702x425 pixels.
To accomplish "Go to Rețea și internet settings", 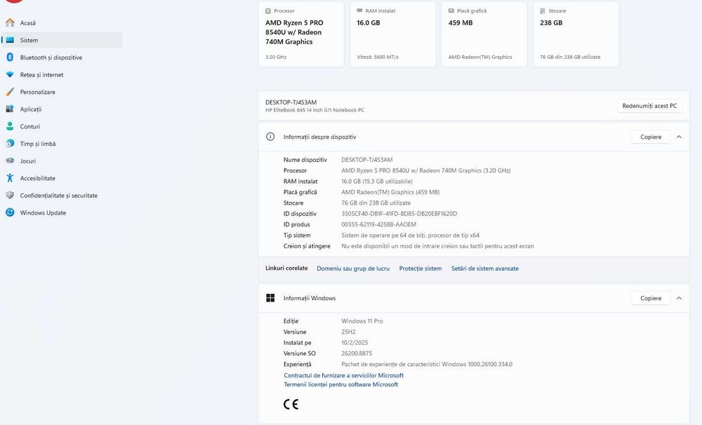I will pos(41,75).
